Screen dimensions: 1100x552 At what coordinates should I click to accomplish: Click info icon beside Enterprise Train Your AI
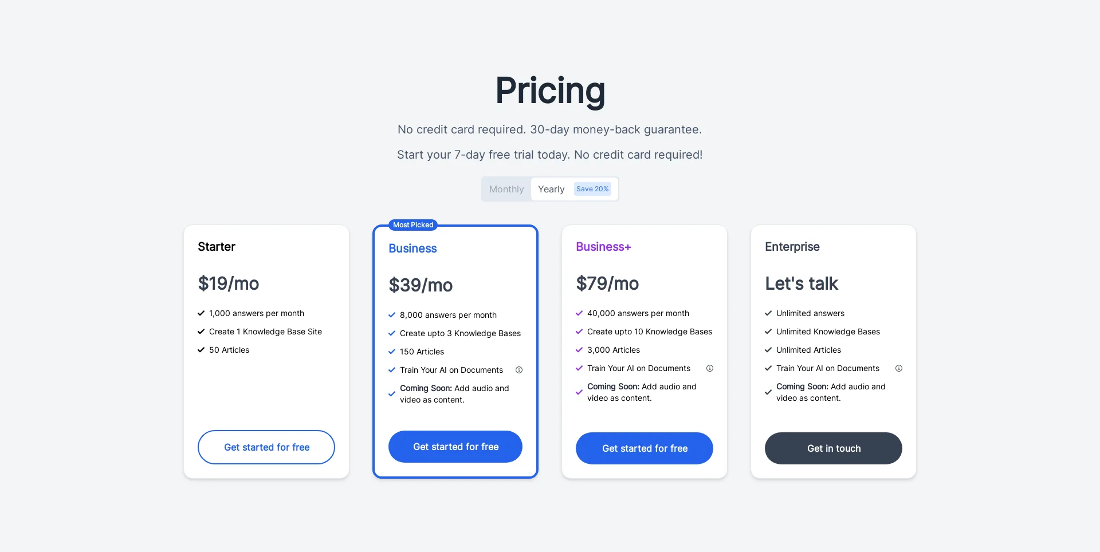[x=899, y=368]
